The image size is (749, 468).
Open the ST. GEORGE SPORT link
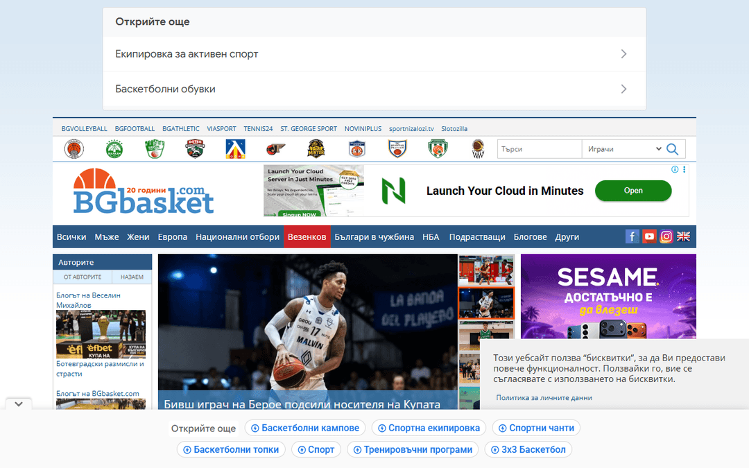(x=309, y=129)
